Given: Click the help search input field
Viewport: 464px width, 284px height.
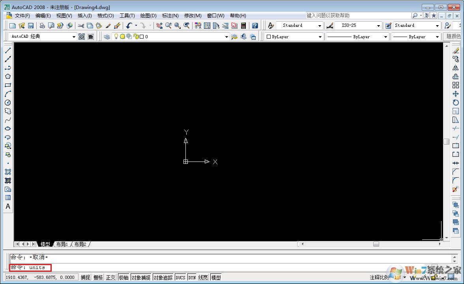Looking at the screenshot, I should pyautogui.click(x=358, y=15).
